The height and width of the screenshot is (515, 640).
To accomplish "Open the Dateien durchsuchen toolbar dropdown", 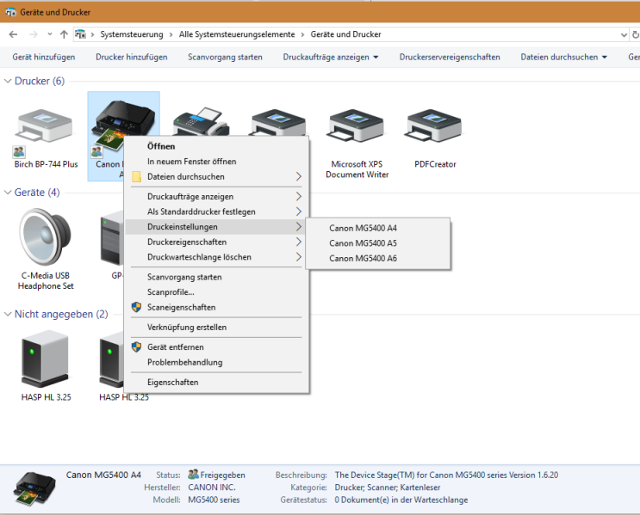I will coord(605,58).
